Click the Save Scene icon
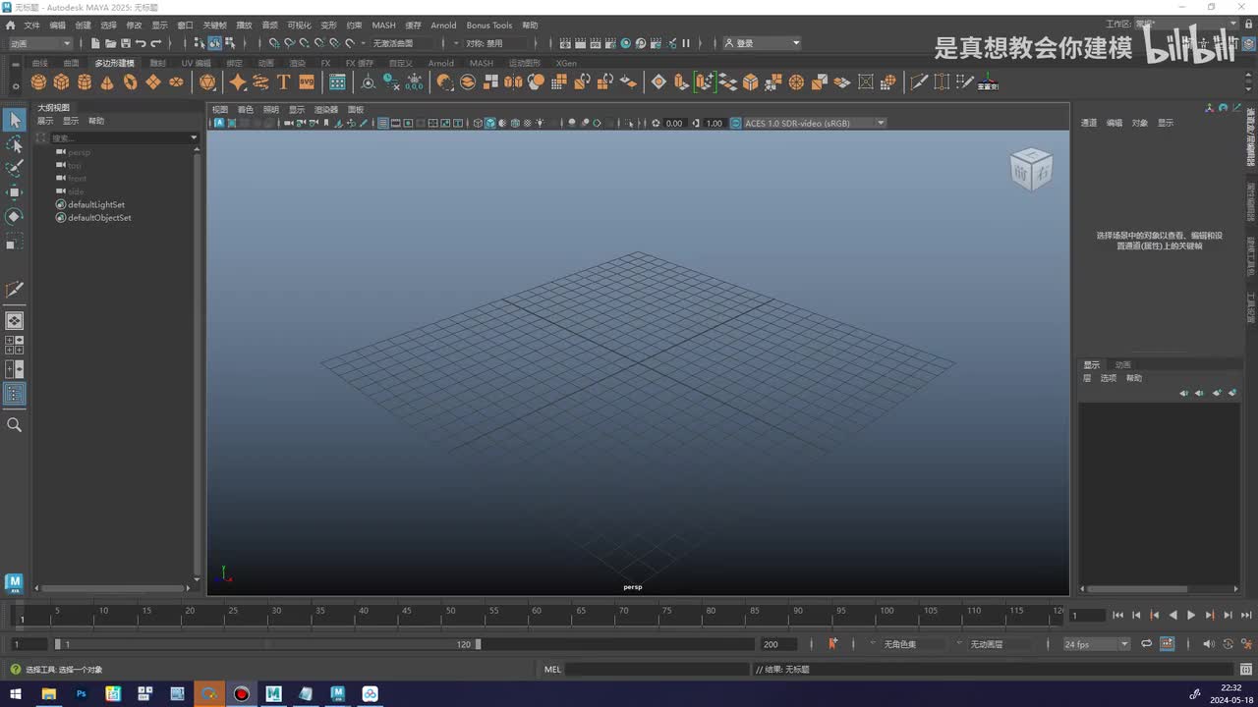Image resolution: width=1258 pixels, height=707 pixels. 126,43
